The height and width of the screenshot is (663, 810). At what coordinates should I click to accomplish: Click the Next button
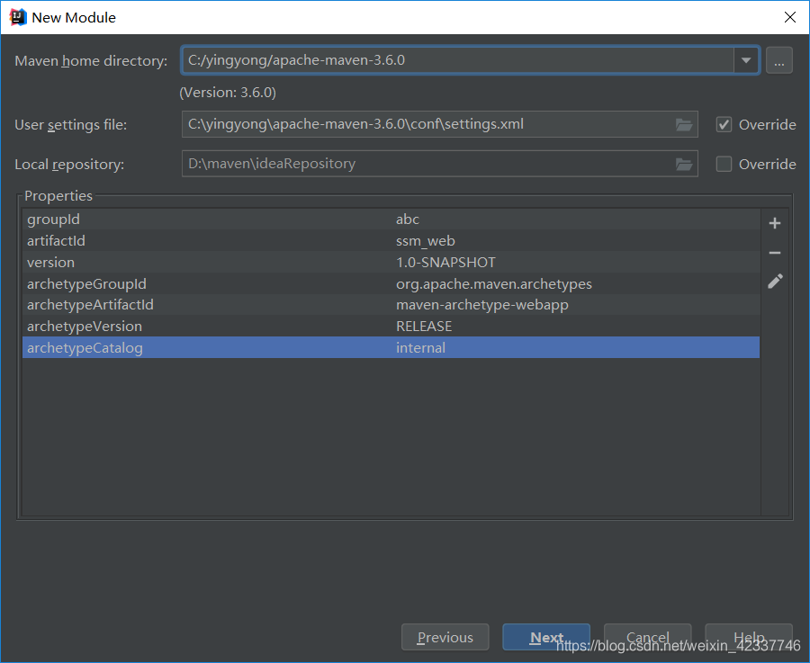(546, 637)
